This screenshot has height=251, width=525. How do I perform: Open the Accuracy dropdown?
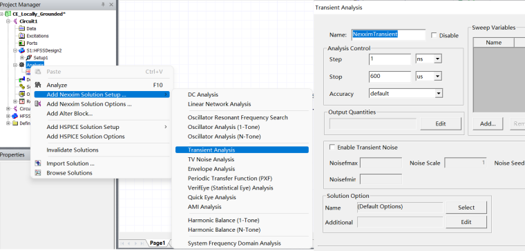[x=439, y=94]
